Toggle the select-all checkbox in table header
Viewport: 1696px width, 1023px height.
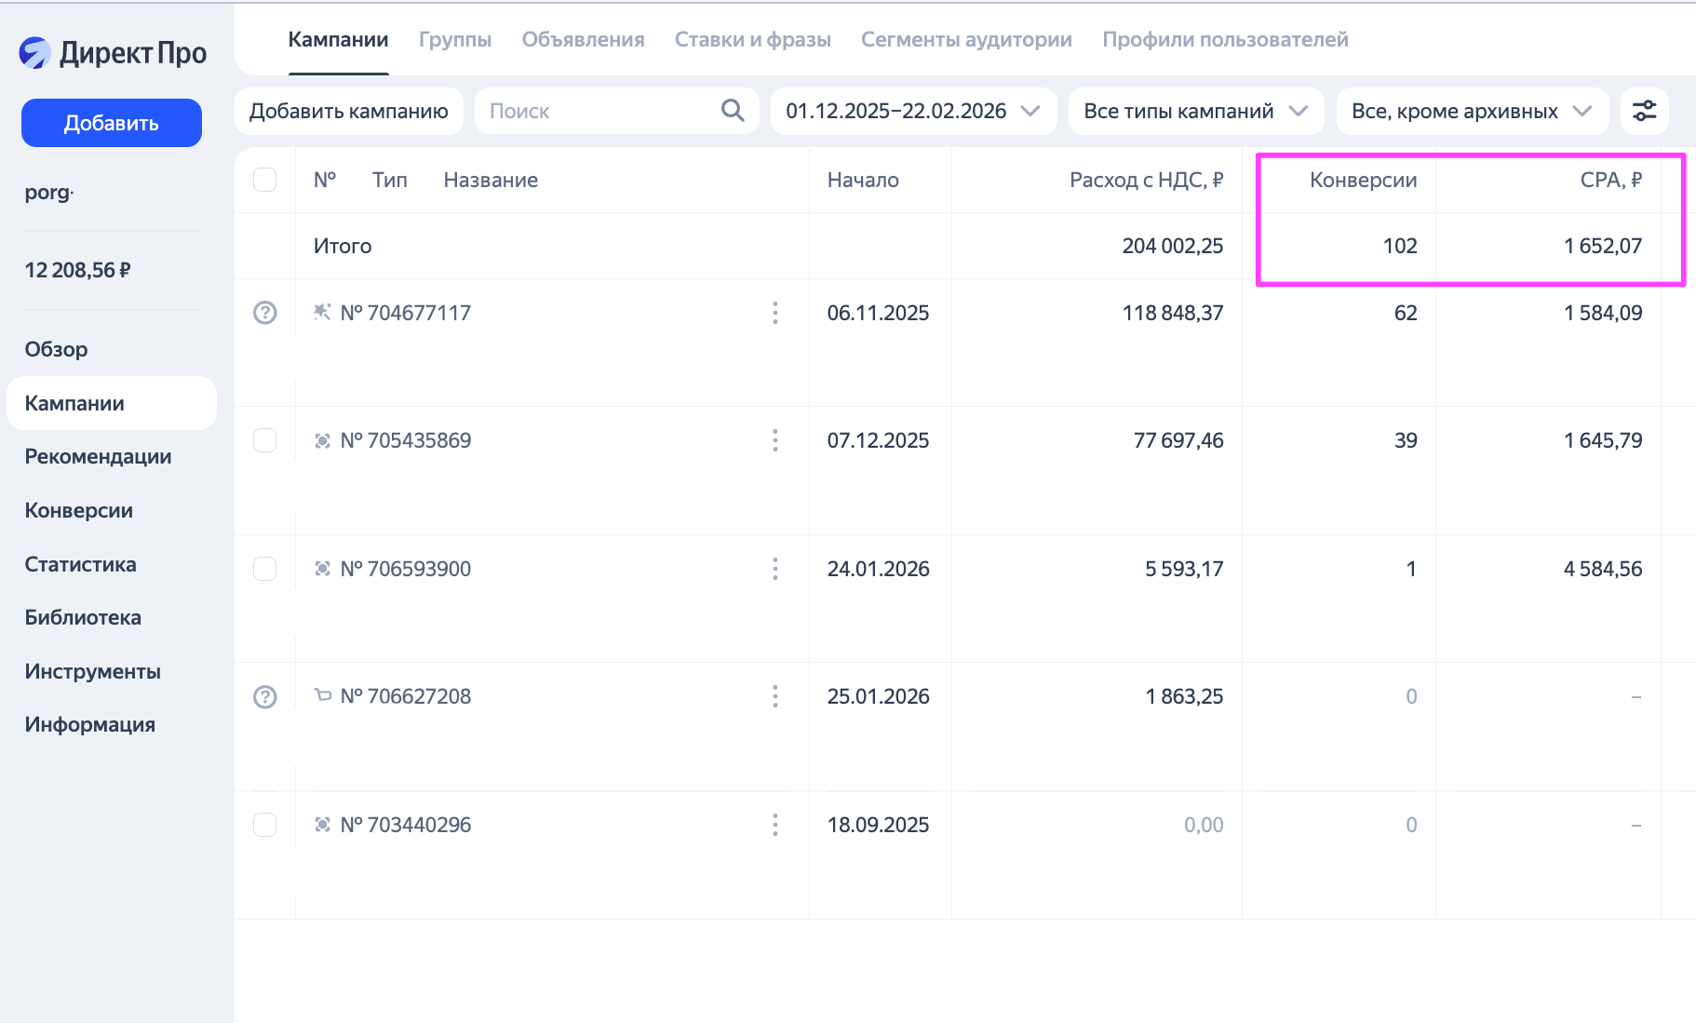pos(265,180)
